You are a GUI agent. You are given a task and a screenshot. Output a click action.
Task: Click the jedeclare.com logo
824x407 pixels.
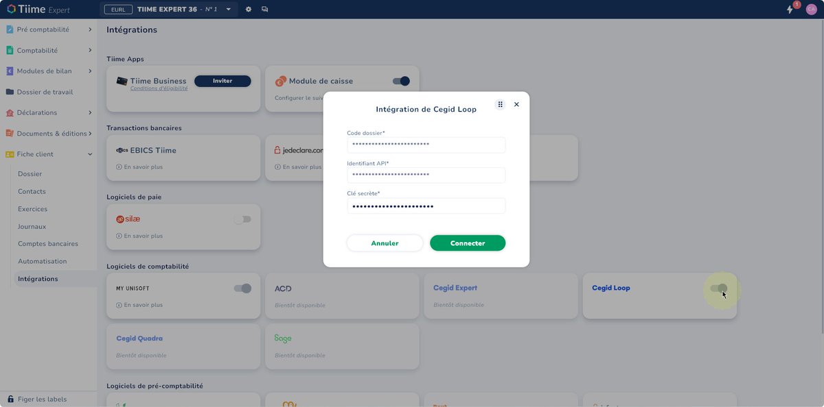(299, 150)
